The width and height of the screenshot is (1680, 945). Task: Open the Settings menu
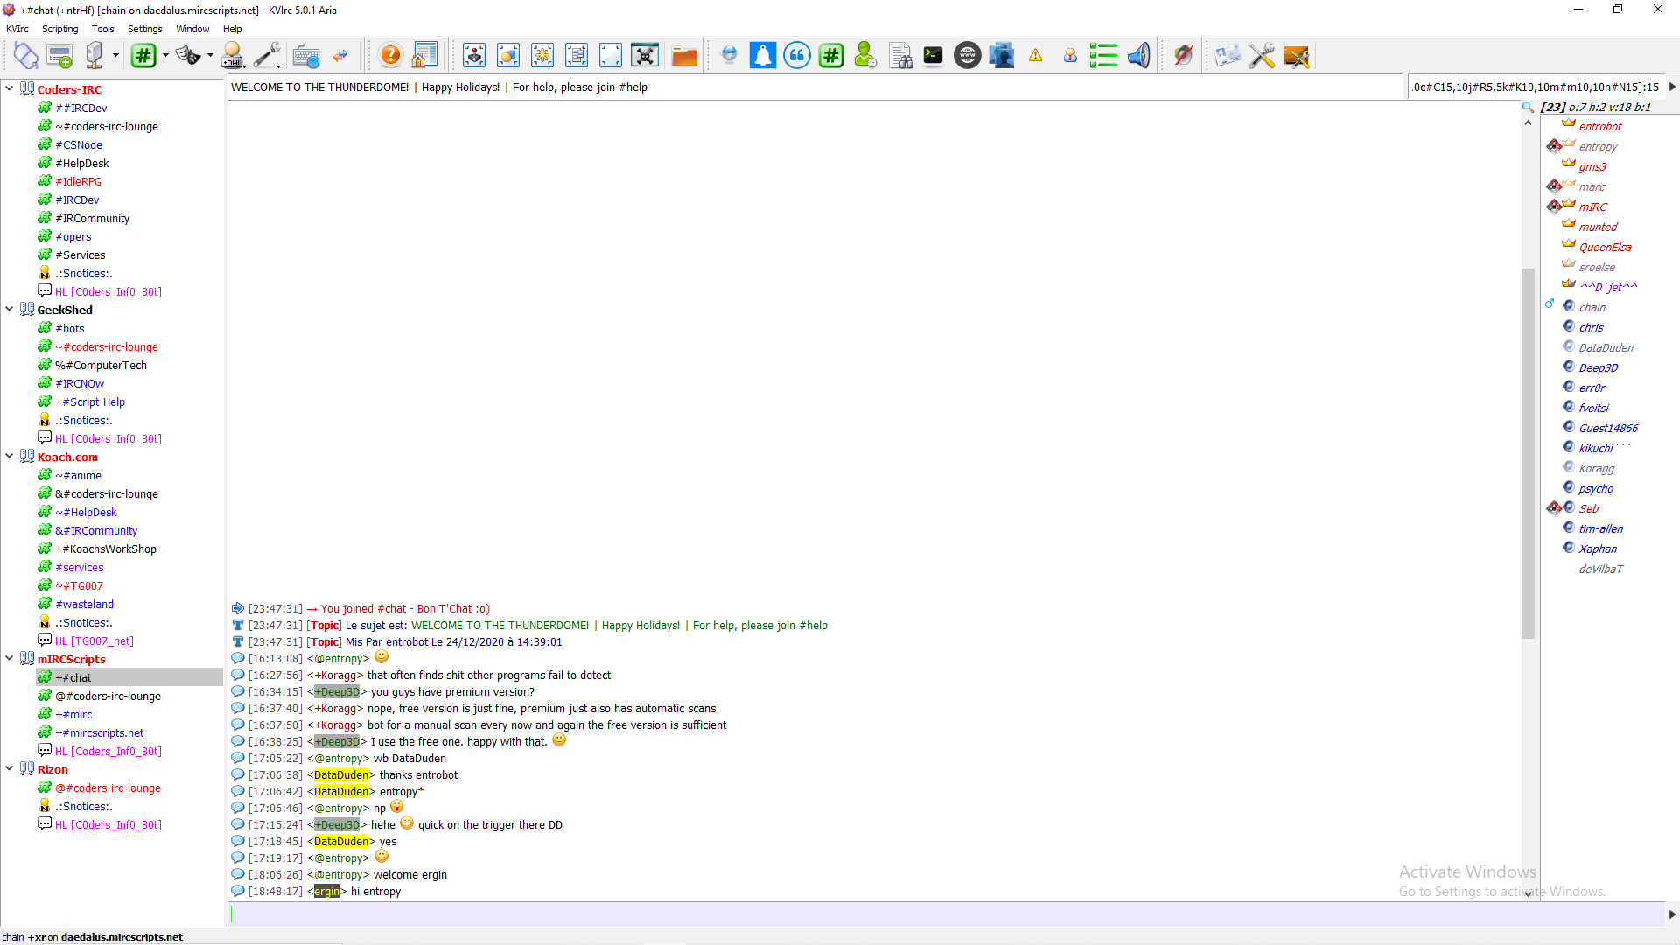(145, 29)
